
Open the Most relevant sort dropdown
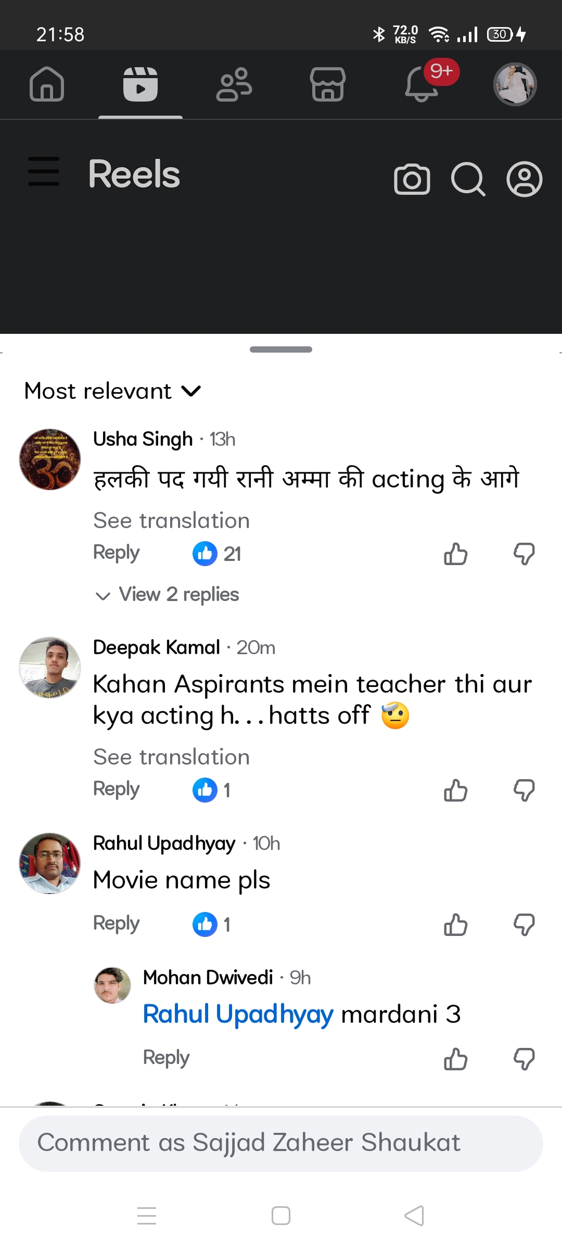tap(112, 391)
